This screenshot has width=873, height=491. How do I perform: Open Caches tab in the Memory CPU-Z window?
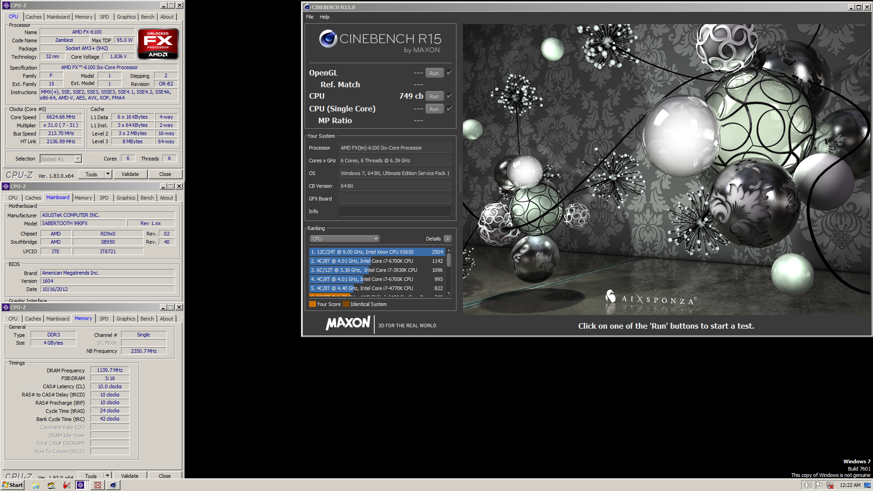[x=33, y=319]
